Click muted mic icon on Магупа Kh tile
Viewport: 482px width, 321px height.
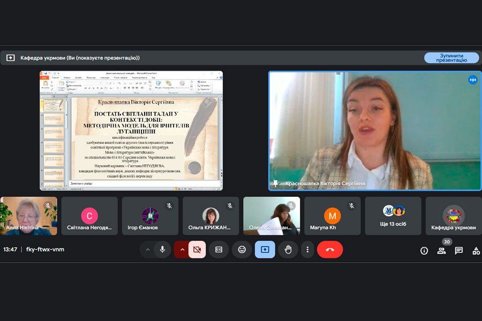click(x=351, y=205)
